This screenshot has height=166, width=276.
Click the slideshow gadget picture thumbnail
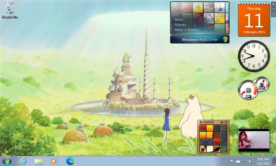(x=254, y=140)
